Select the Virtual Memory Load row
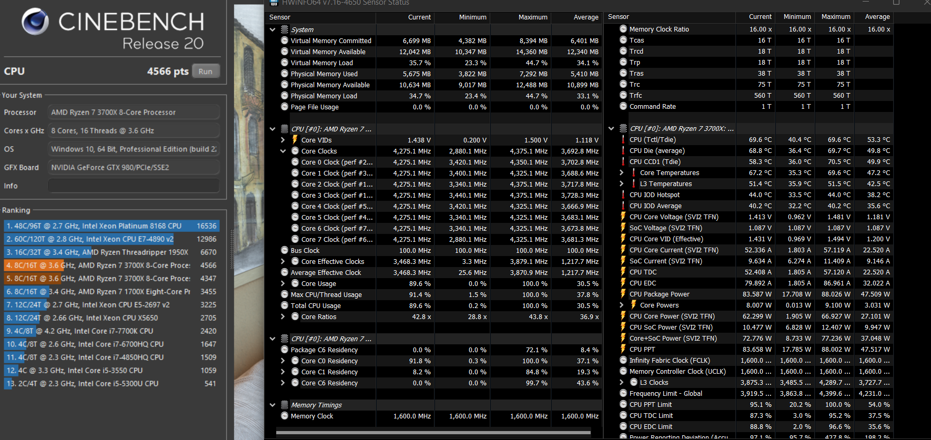The height and width of the screenshot is (440, 931). (434, 63)
